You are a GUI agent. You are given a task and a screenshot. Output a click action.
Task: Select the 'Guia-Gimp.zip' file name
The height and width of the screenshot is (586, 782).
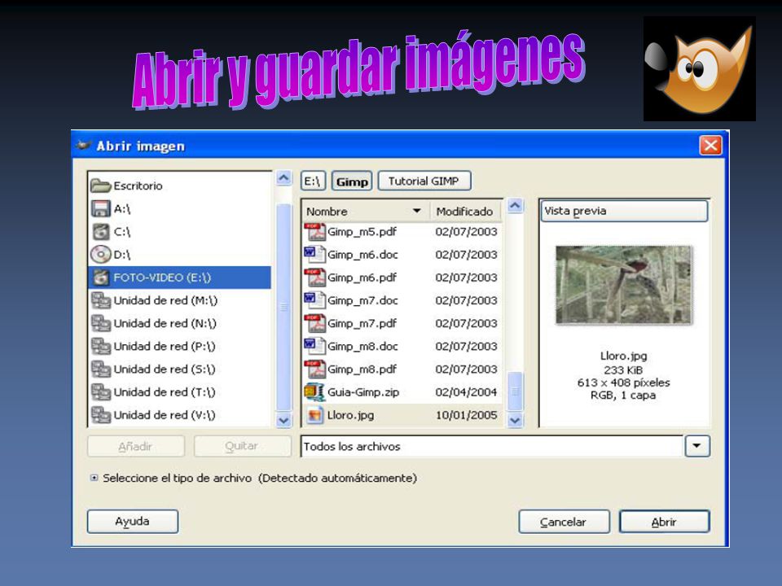pyautogui.click(x=363, y=392)
